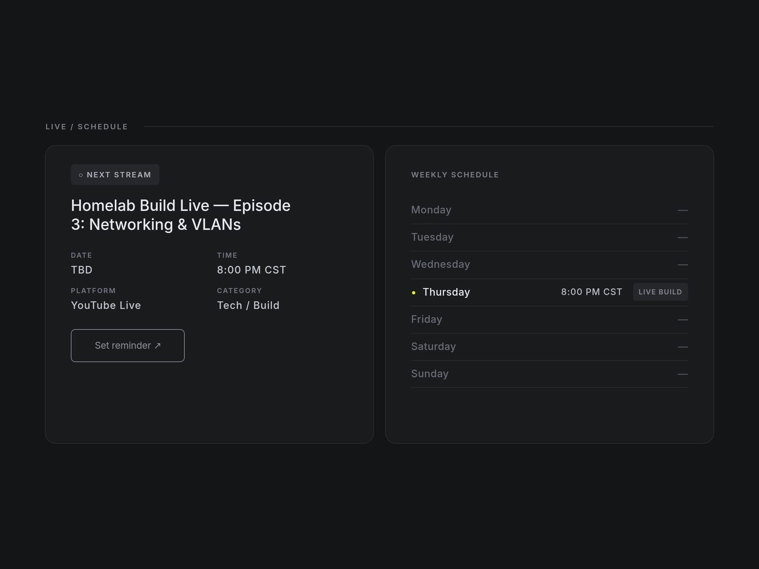Select the Saturday row label
Screen dimensions: 759x569
pyautogui.click(x=434, y=347)
